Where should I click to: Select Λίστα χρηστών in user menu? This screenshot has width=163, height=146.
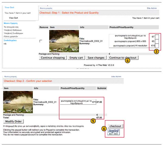click(x=11, y=36)
